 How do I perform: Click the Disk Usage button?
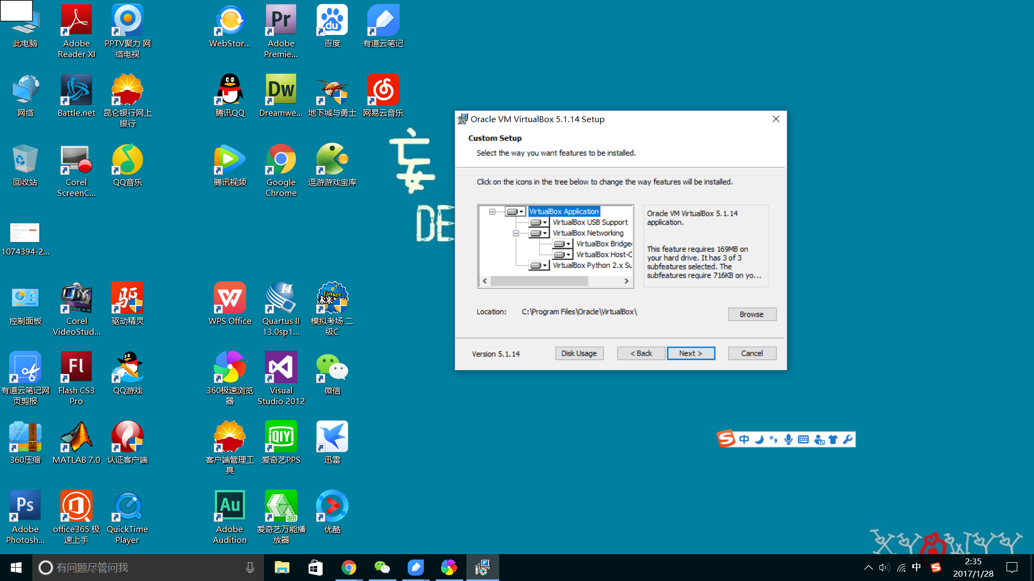pos(579,353)
